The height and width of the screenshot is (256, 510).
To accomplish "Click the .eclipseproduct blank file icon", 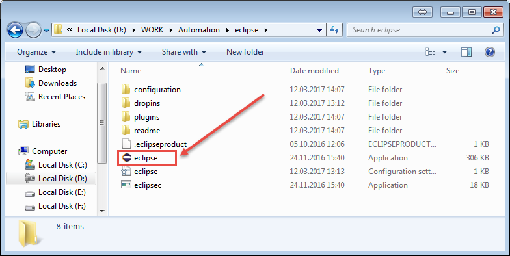I will [126, 144].
